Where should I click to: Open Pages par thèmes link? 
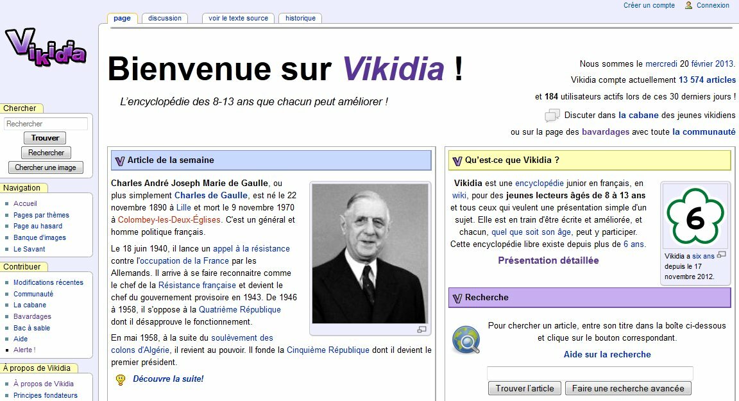[x=41, y=215]
